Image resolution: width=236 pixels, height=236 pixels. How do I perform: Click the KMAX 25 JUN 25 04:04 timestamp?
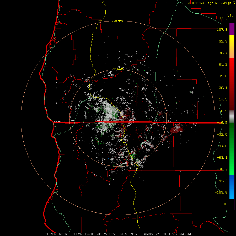point(168,234)
